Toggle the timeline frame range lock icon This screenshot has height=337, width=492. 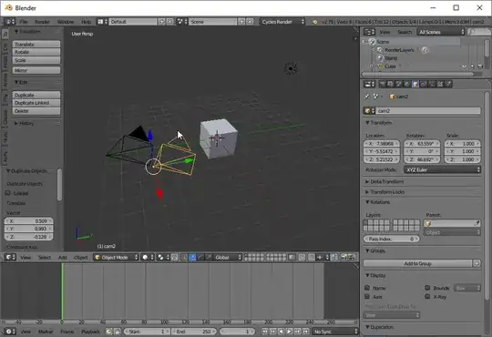point(117,332)
